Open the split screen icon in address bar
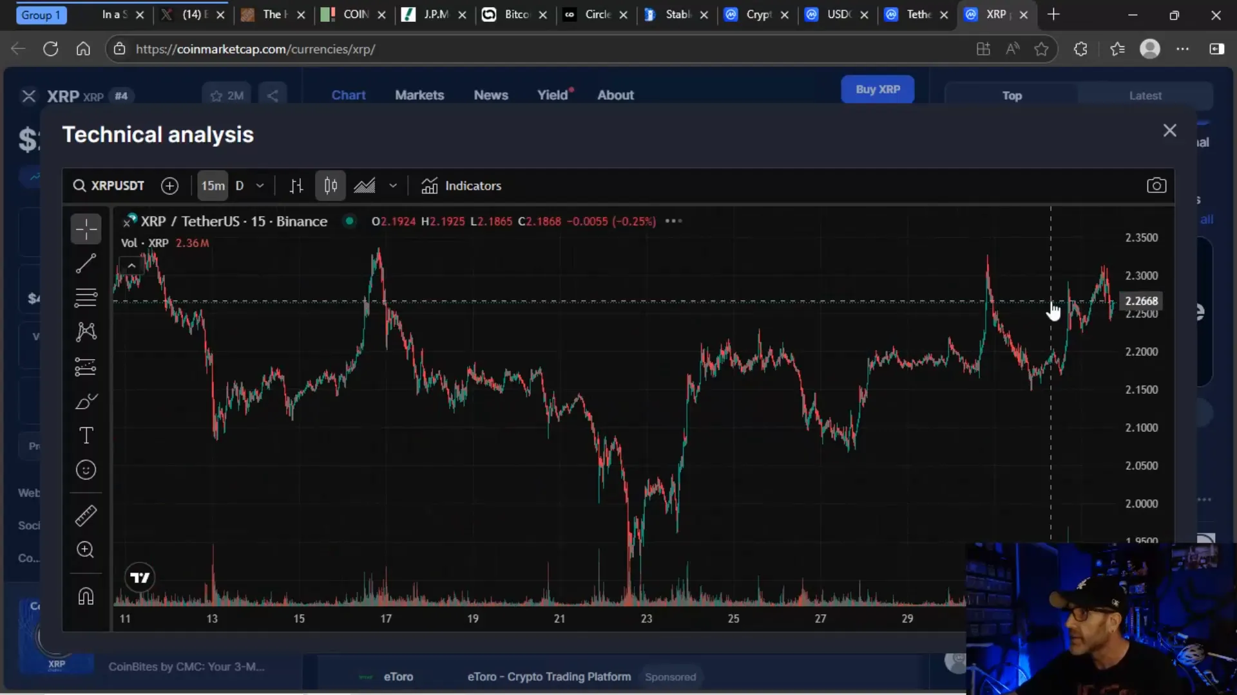 (983, 49)
